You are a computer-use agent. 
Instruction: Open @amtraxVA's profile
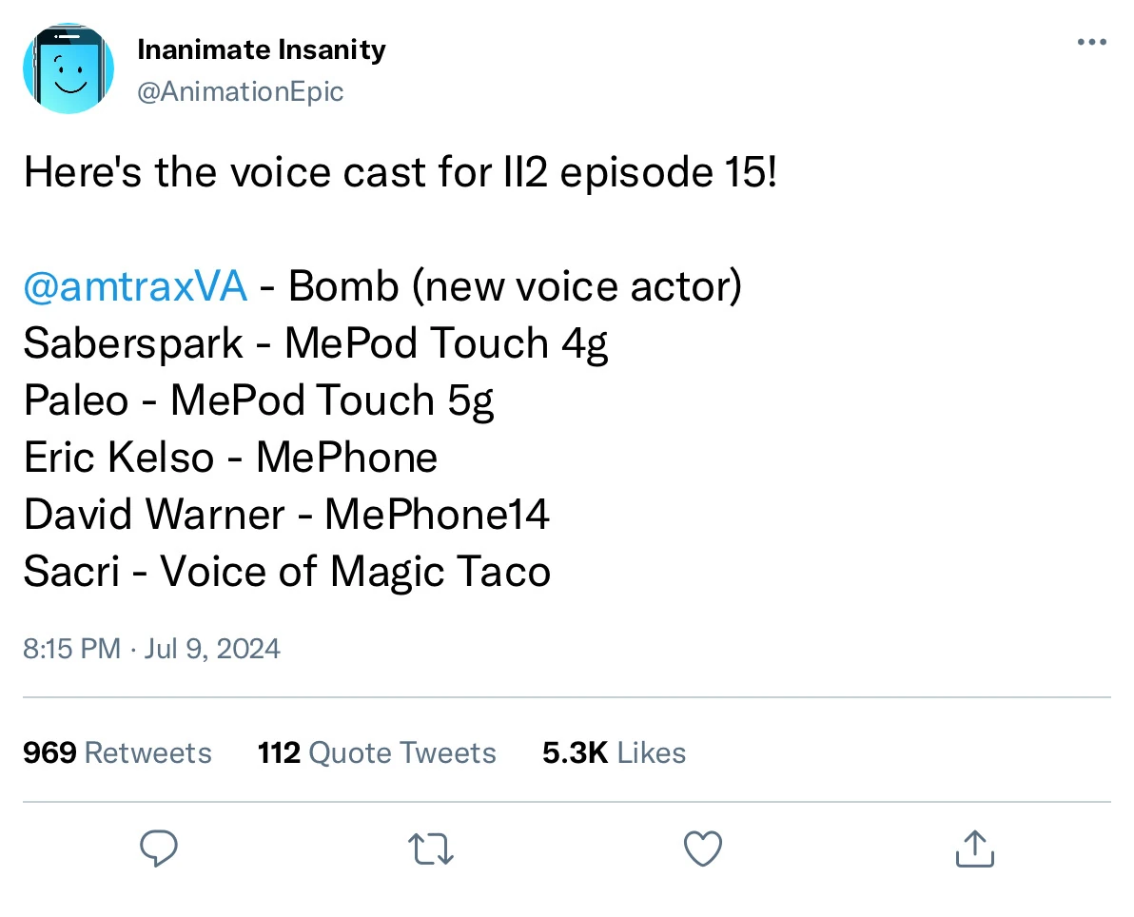pos(135,285)
